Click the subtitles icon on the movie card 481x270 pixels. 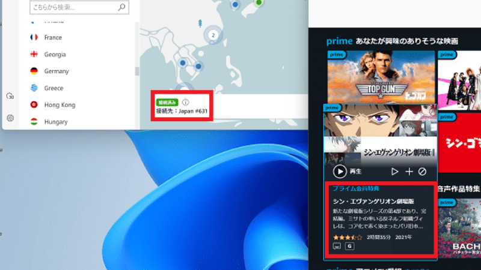(337, 246)
